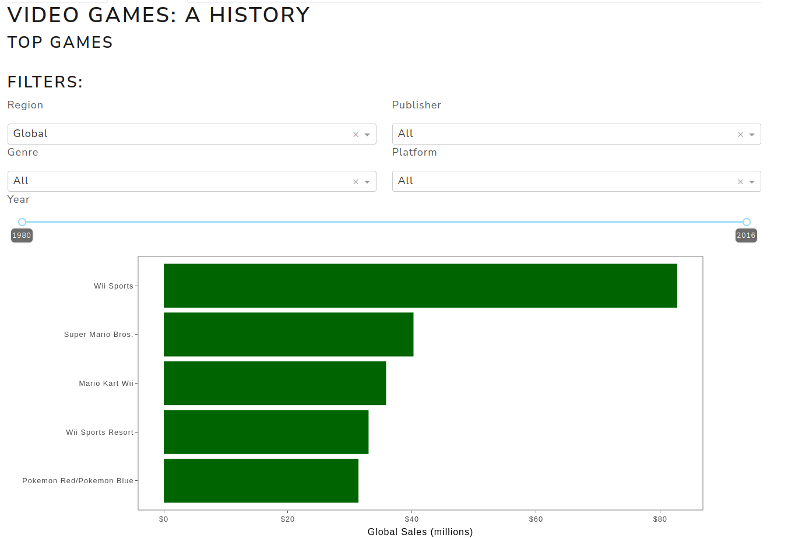Click the 'Super Mario Bros.' axis label
The width and height of the screenshot is (788, 538).
[98, 335]
